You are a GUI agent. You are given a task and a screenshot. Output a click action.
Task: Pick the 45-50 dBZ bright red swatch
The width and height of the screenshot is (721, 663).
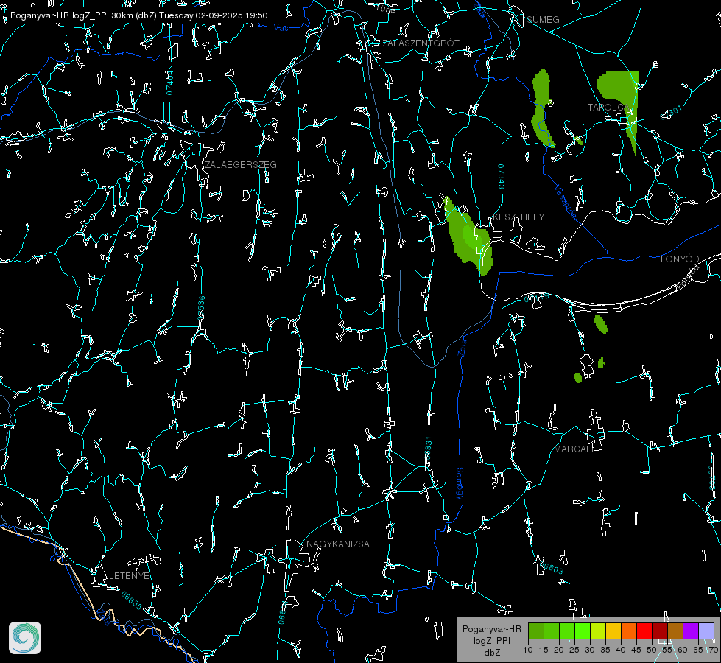point(644,631)
